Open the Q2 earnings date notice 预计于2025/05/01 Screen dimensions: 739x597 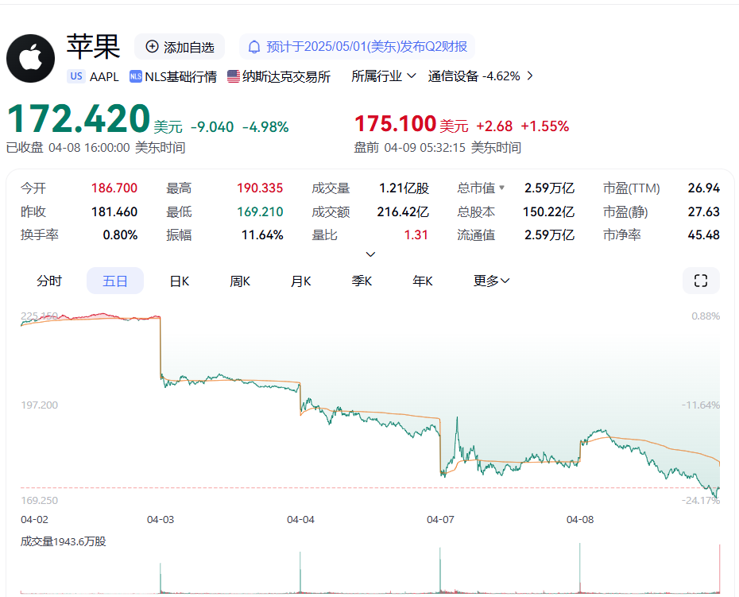358,47
